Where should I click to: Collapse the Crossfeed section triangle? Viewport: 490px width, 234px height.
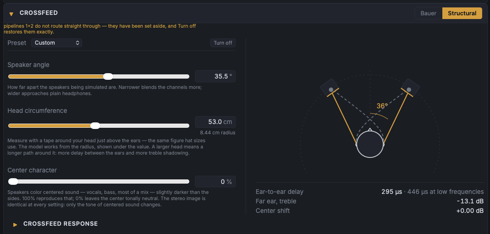click(11, 14)
